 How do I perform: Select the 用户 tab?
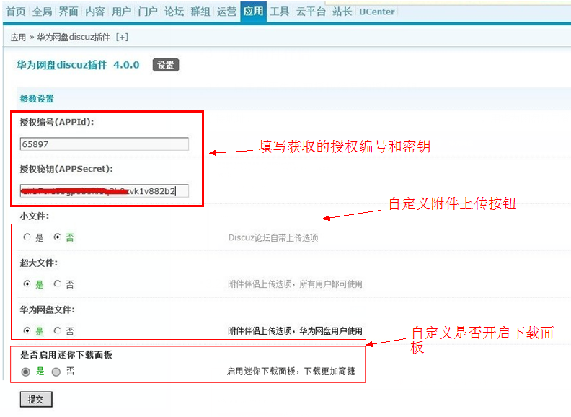pos(121,12)
